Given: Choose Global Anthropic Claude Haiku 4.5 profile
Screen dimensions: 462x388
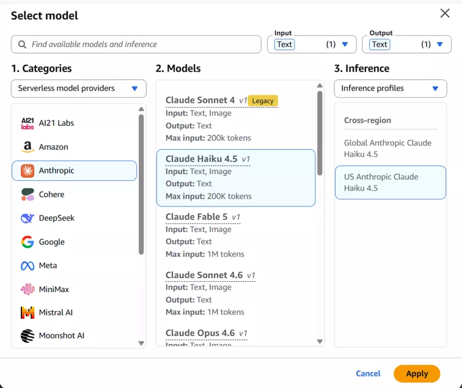Looking at the screenshot, I should pos(391,148).
